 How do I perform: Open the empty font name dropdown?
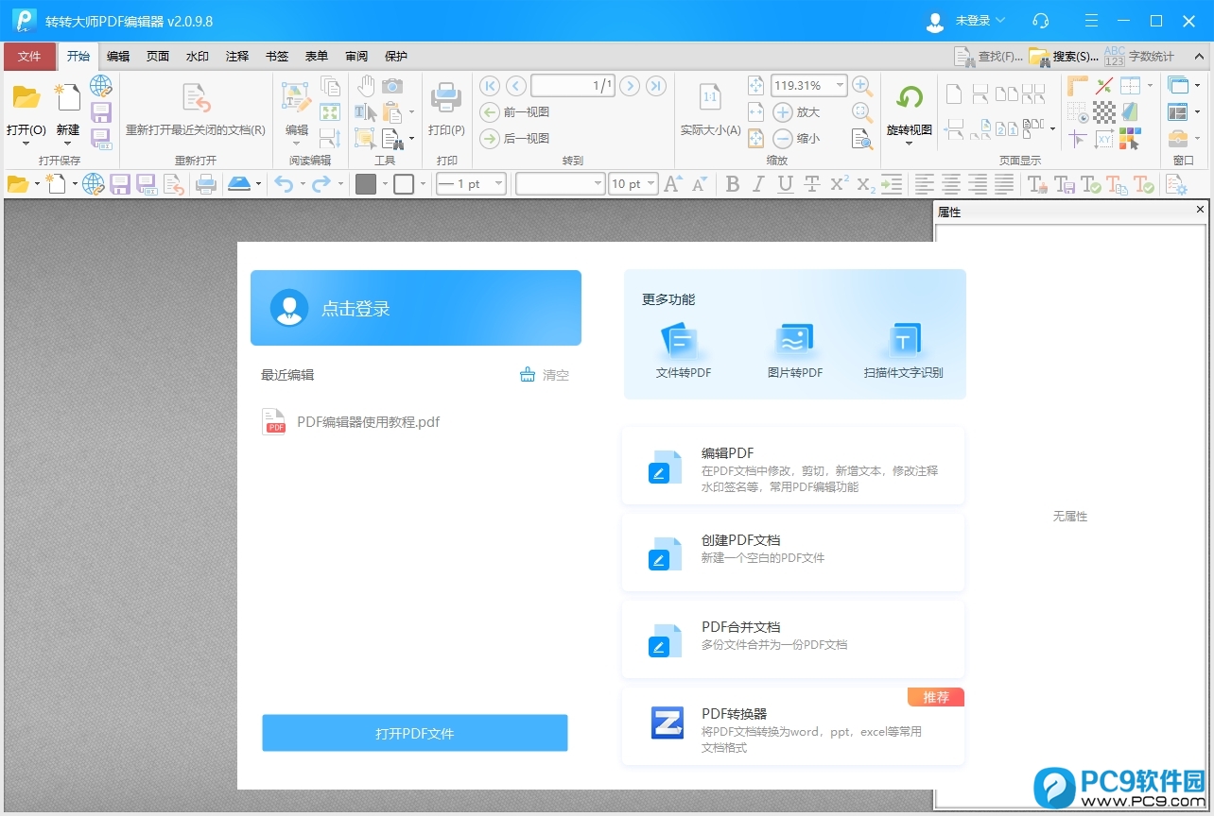(598, 184)
